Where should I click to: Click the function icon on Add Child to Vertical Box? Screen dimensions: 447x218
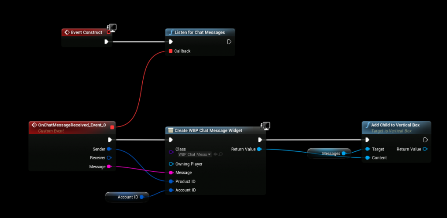tap(367, 125)
